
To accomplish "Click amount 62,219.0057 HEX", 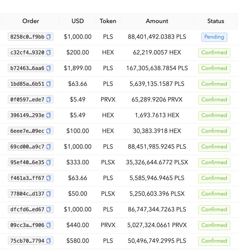I will coord(157,53).
